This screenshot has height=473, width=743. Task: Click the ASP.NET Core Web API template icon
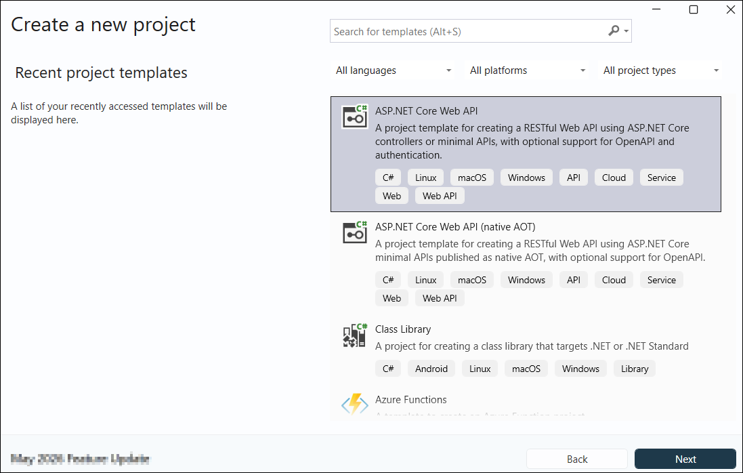coord(354,117)
